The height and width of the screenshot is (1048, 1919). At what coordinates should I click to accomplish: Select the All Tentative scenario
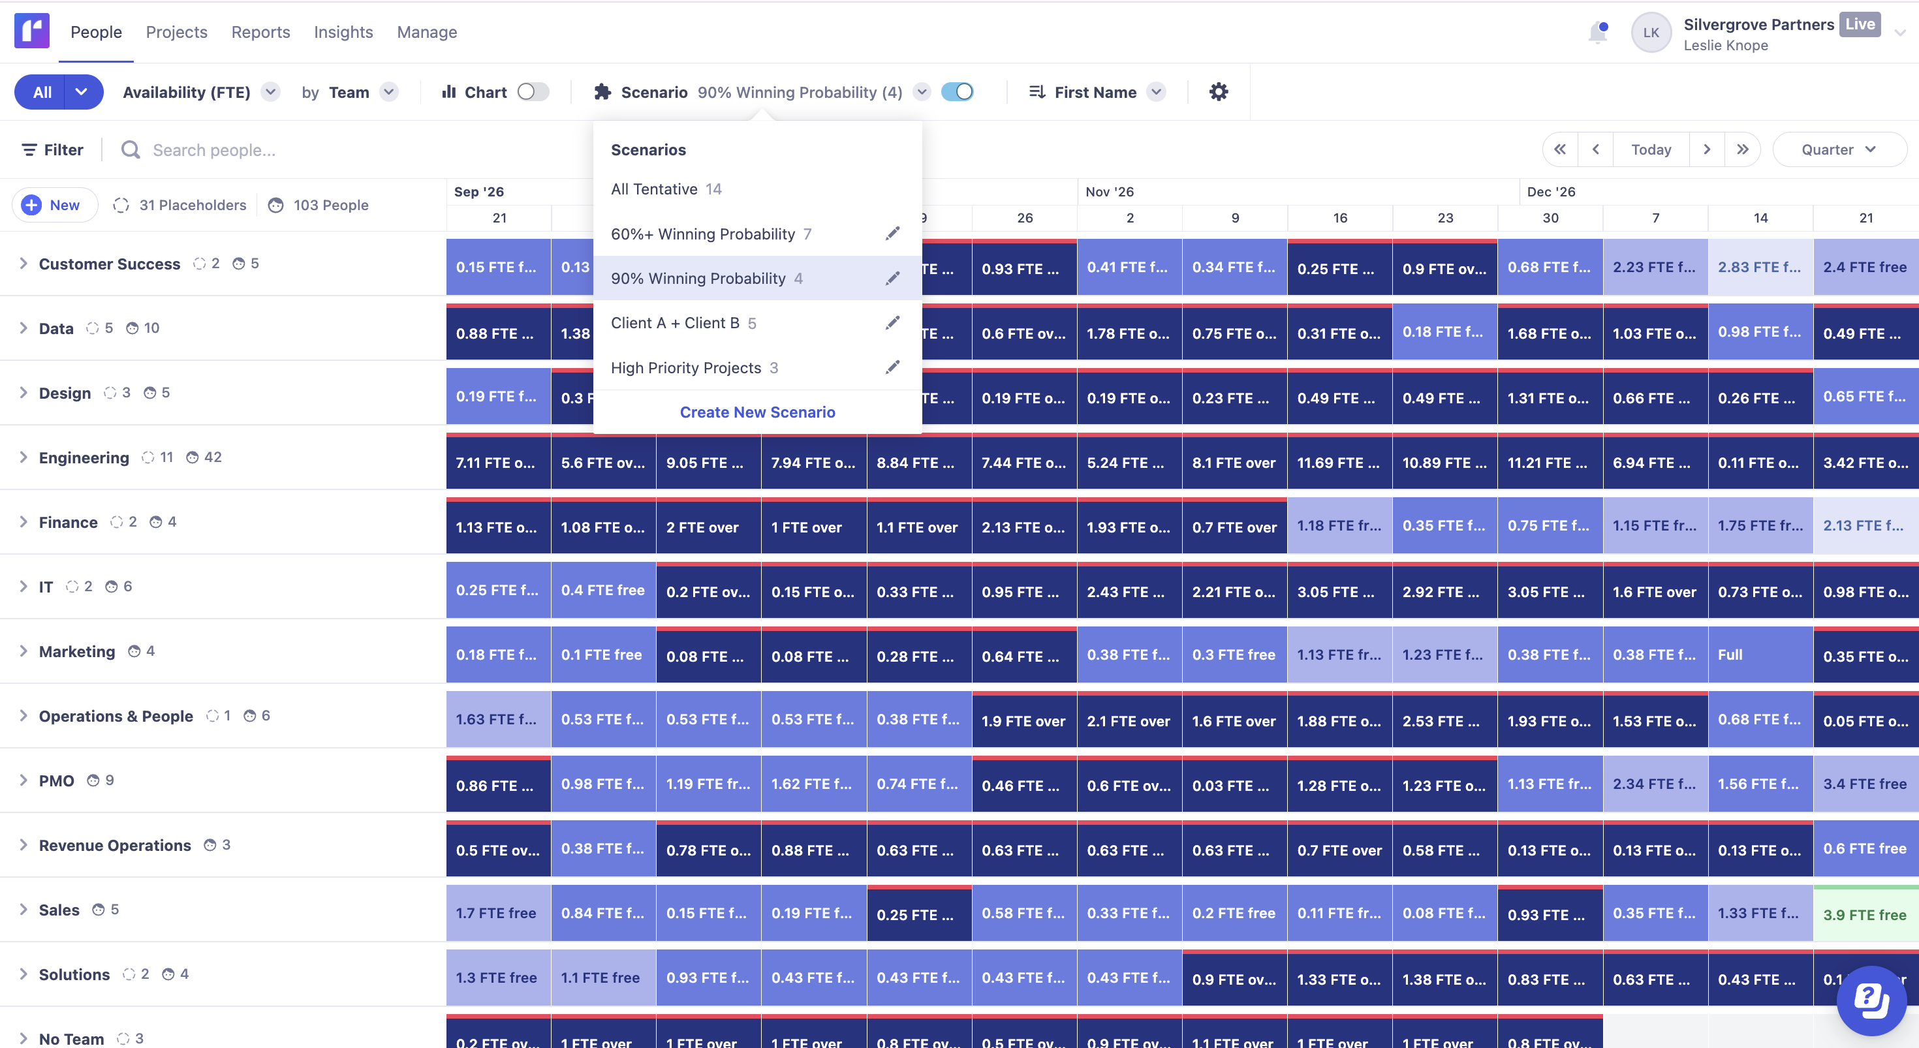(758, 189)
